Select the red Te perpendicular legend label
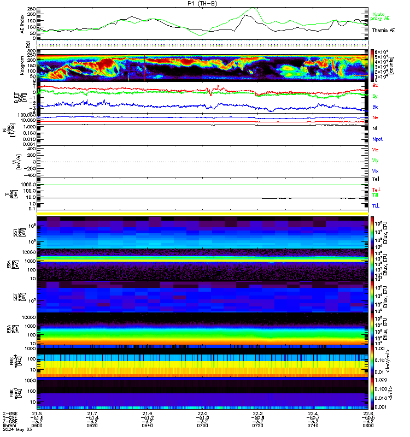410x437 pixels. pyautogui.click(x=376, y=190)
